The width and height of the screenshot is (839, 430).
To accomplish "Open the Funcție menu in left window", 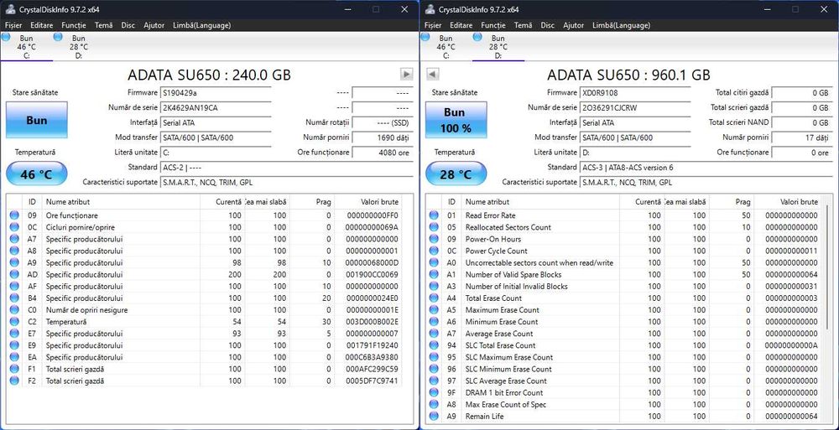I will [73, 26].
